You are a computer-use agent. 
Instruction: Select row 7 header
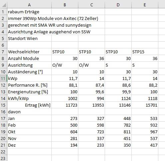pyautogui.click(x=3, y=52)
